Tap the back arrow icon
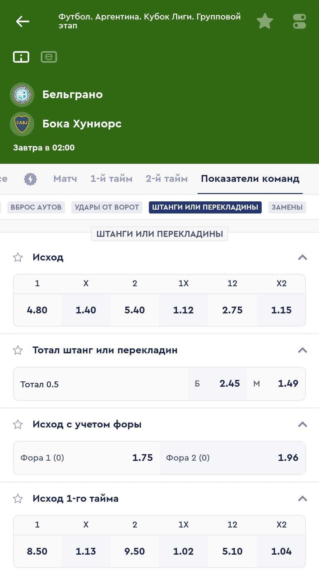This screenshot has width=319, height=573. click(22, 21)
